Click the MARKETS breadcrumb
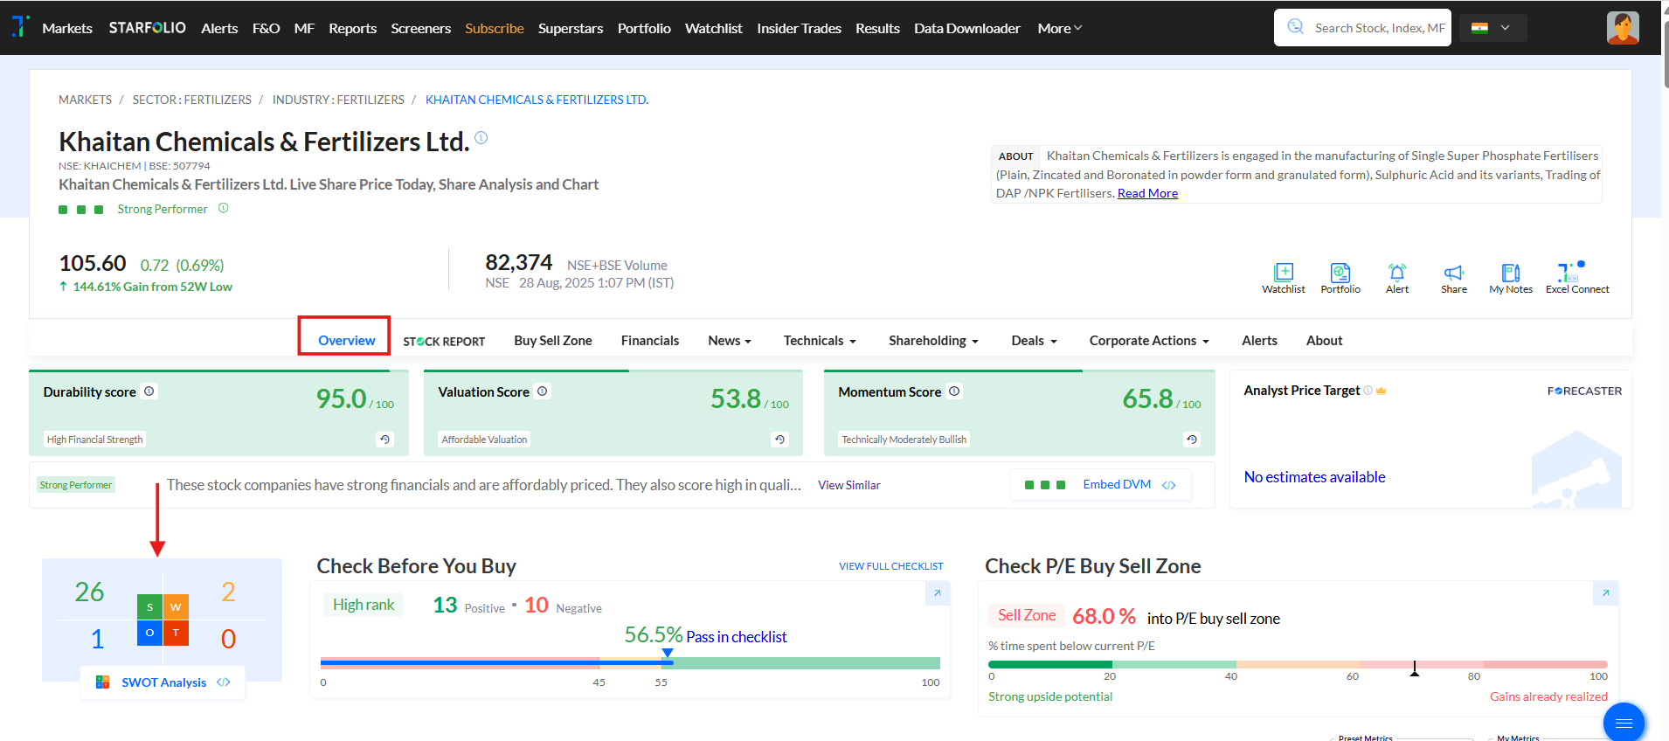Image resolution: width=1669 pixels, height=741 pixels. (x=85, y=100)
